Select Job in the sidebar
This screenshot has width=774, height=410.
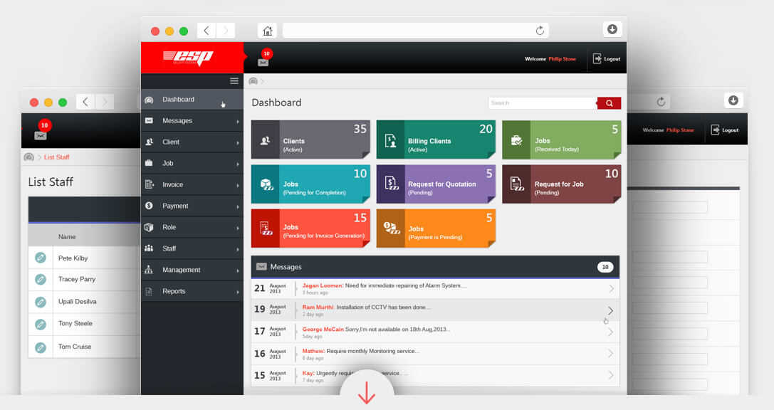click(x=192, y=163)
